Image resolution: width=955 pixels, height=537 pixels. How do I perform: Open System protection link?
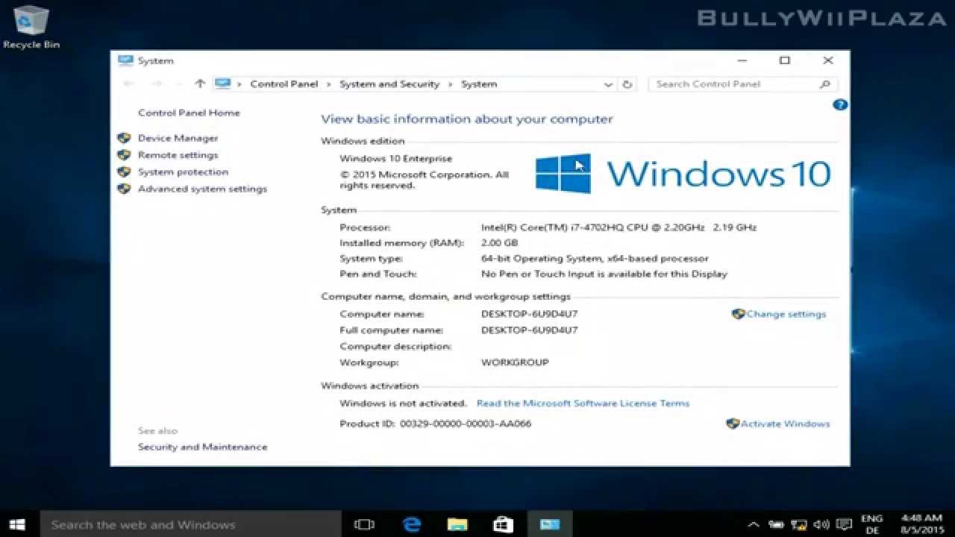[183, 172]
